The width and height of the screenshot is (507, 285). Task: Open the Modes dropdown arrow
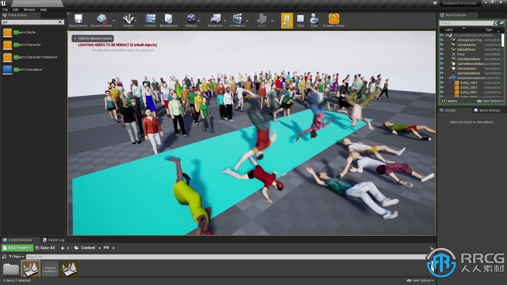coord(135,21)
